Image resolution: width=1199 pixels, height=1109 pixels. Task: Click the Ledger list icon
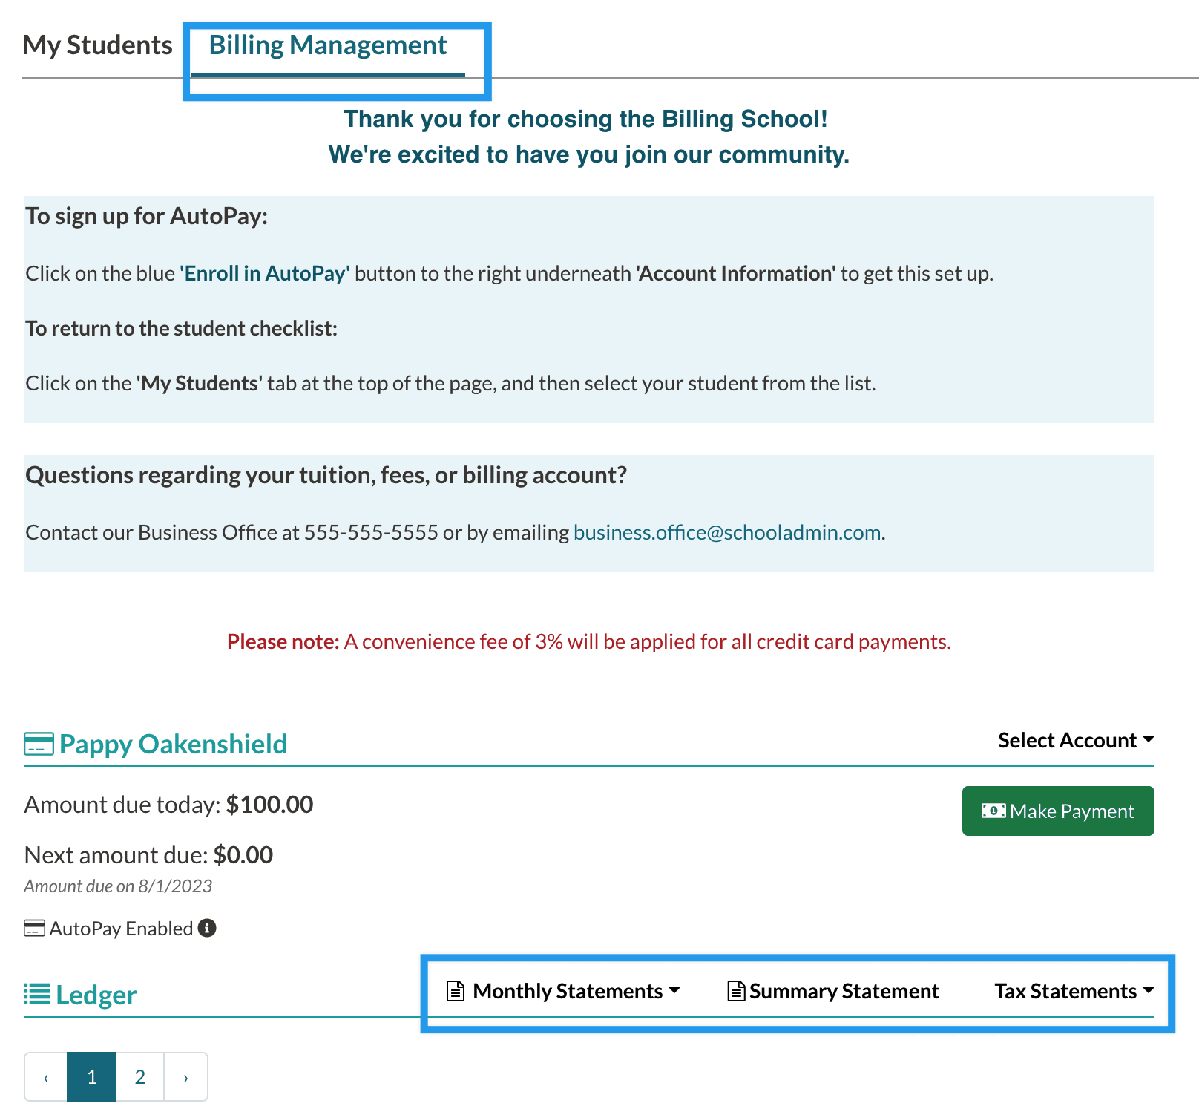coord(37,994)
